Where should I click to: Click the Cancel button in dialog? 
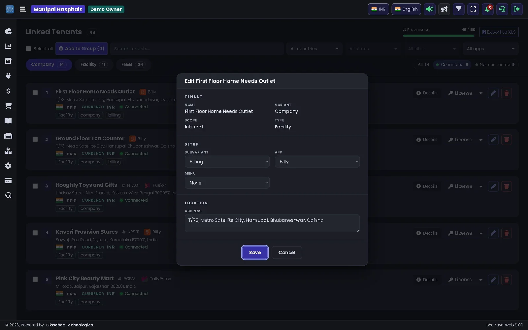pyautogui.click(x=287, y=252)
